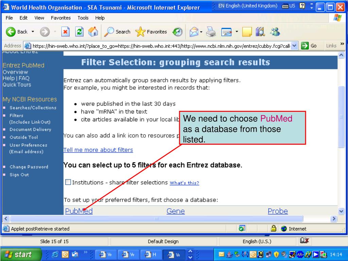Click the padlock security icon in status bar
This screenshot has width=348, height=261.
point(274,228)
